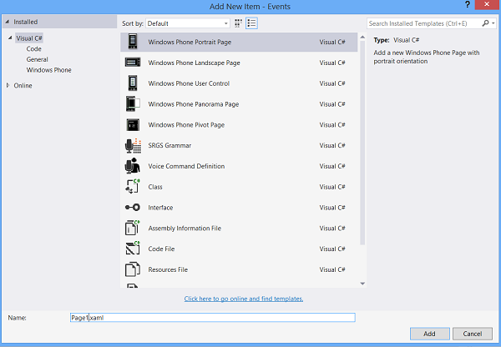Collapse the Installed node
The image size is (501, 347).
[7, 22]
